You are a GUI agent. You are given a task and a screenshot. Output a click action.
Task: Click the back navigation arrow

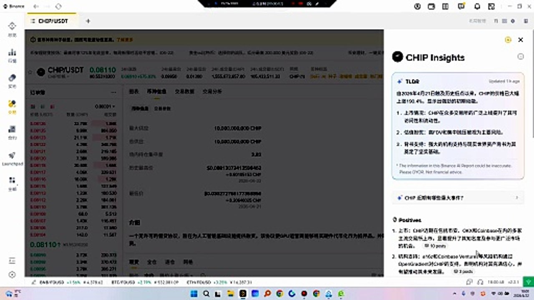click(36, 6)
